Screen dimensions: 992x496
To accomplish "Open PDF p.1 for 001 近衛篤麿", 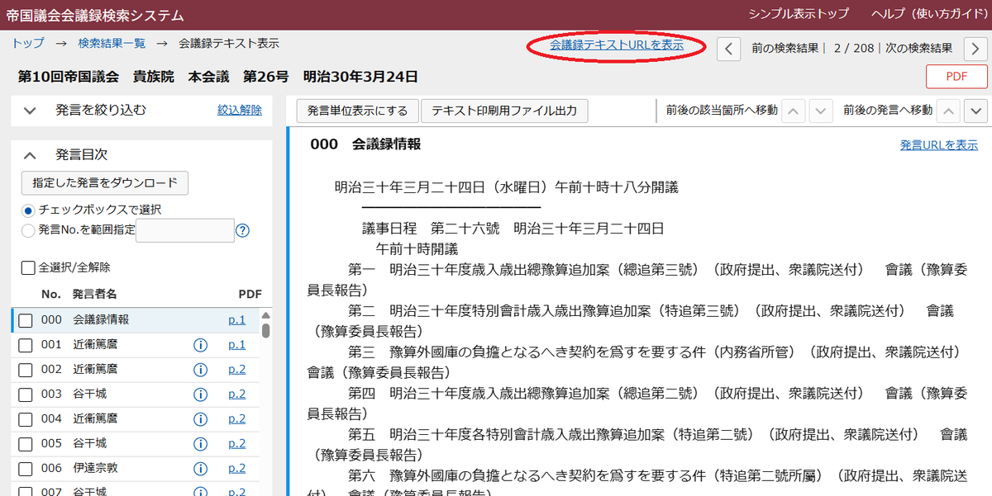I will 237,344.
